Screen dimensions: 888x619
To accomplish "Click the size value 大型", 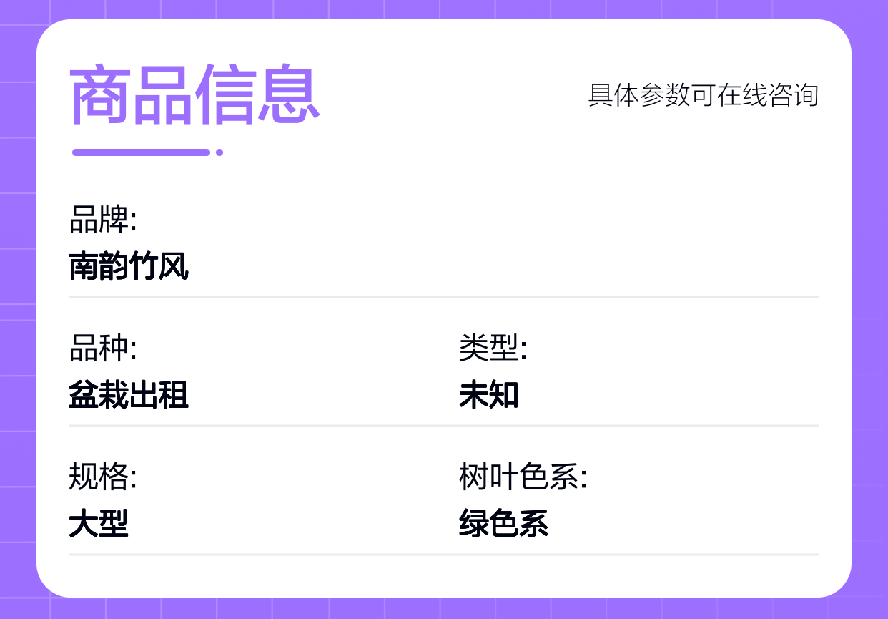I will click(x=99, y=524).
